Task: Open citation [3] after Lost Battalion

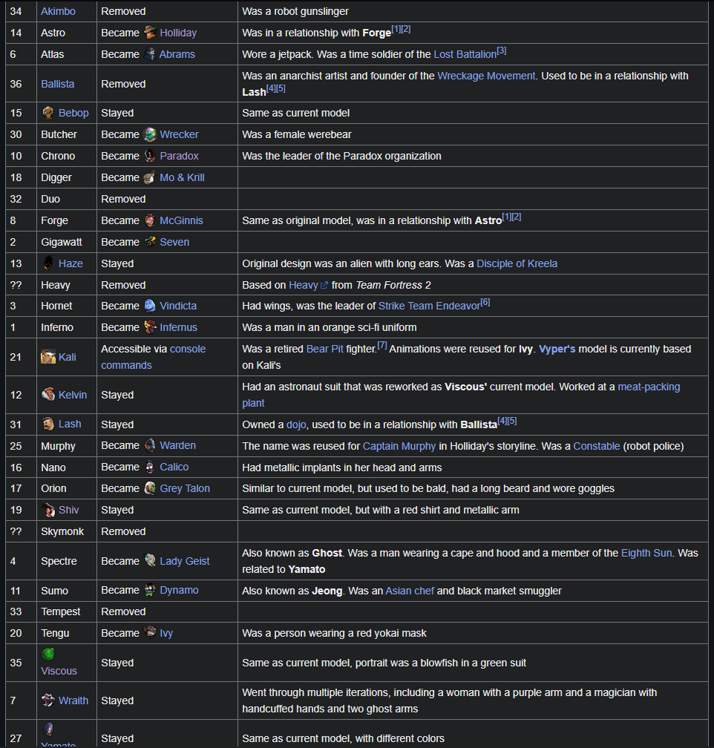Action: coord(502,50)
